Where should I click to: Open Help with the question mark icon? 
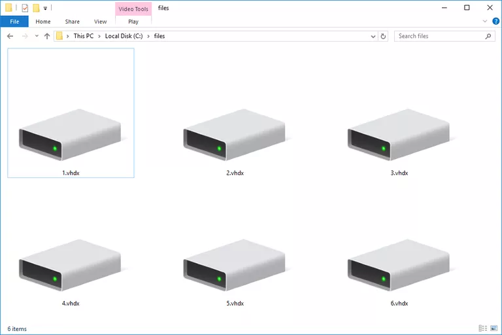(x=495, y=22)
